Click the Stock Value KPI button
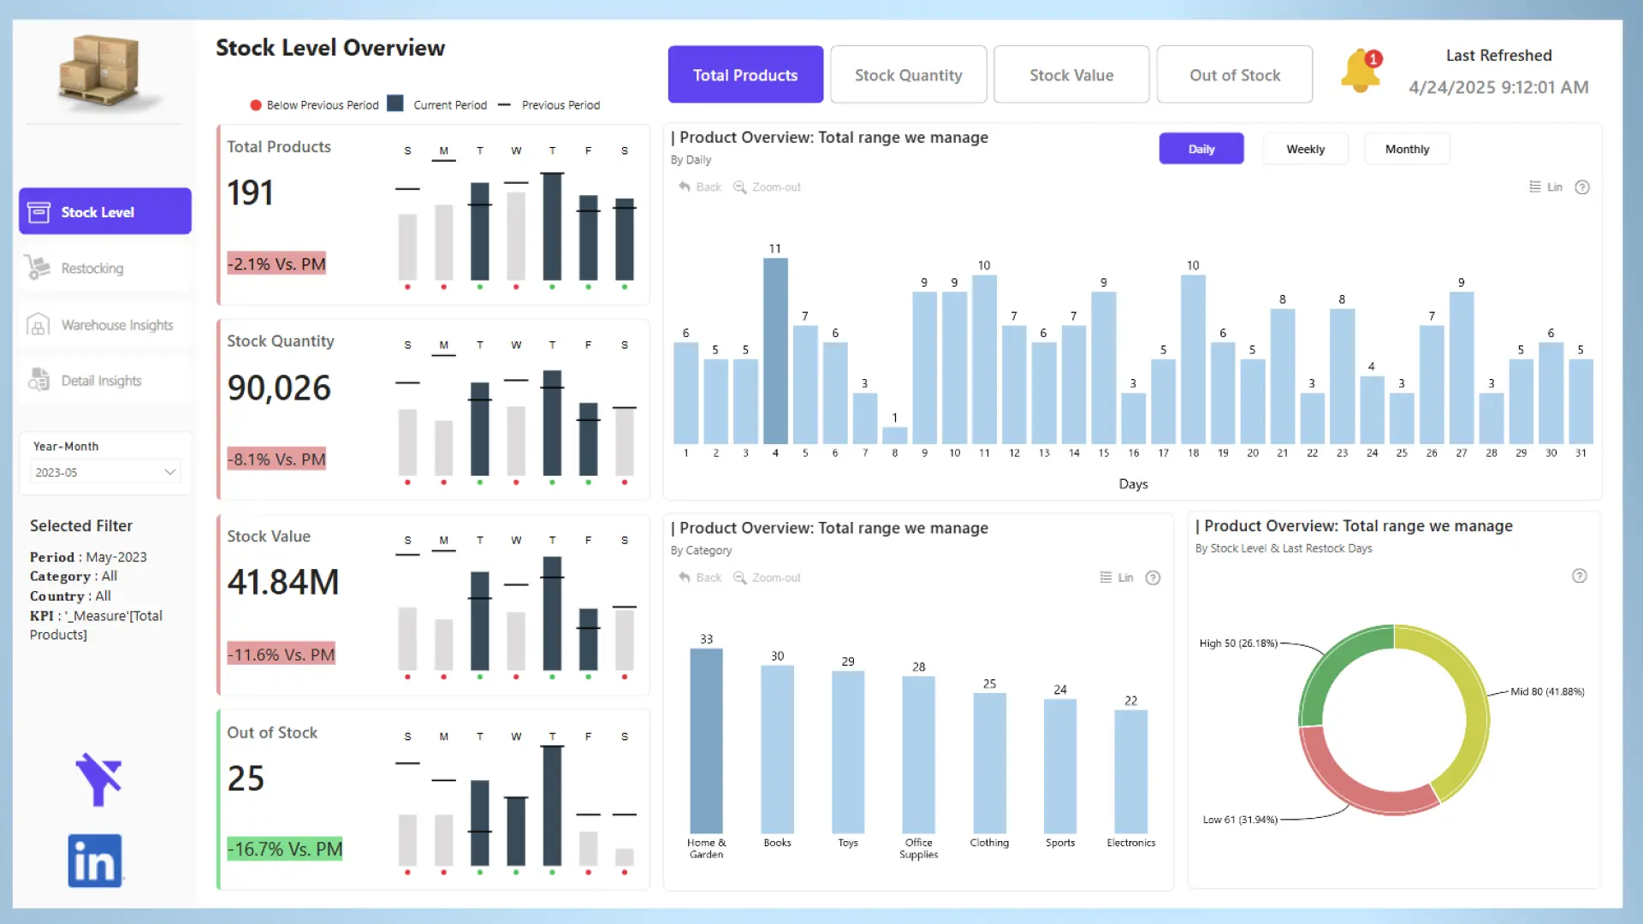 [1071, 75]
